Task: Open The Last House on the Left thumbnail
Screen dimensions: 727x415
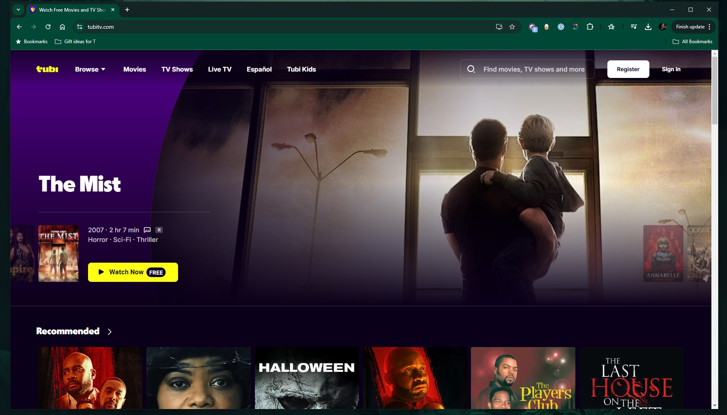Action: (631, 378)
